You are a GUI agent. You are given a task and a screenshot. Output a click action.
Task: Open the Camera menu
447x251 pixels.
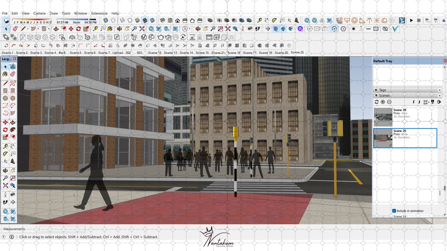pyautogui.click(x=39, y=13)
